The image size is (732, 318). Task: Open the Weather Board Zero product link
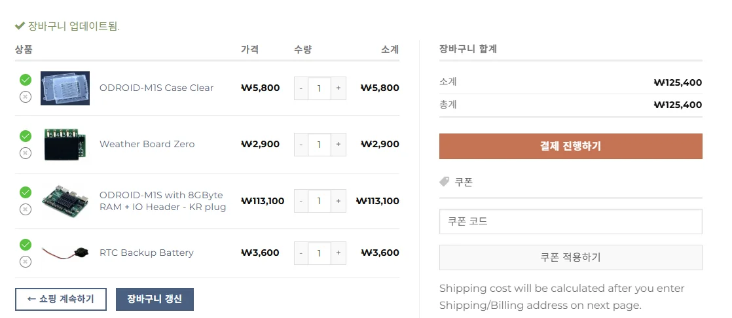(x=147, y=144)
